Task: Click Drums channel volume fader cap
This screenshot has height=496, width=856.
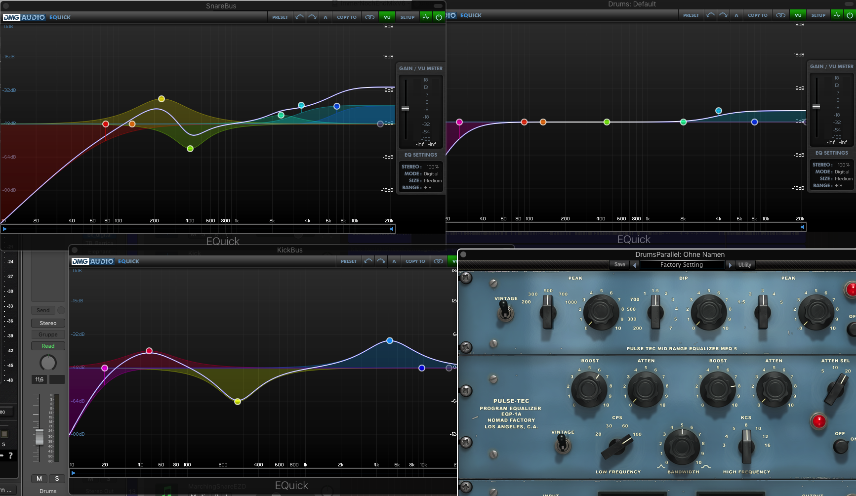Action: [x=39, y=437]
